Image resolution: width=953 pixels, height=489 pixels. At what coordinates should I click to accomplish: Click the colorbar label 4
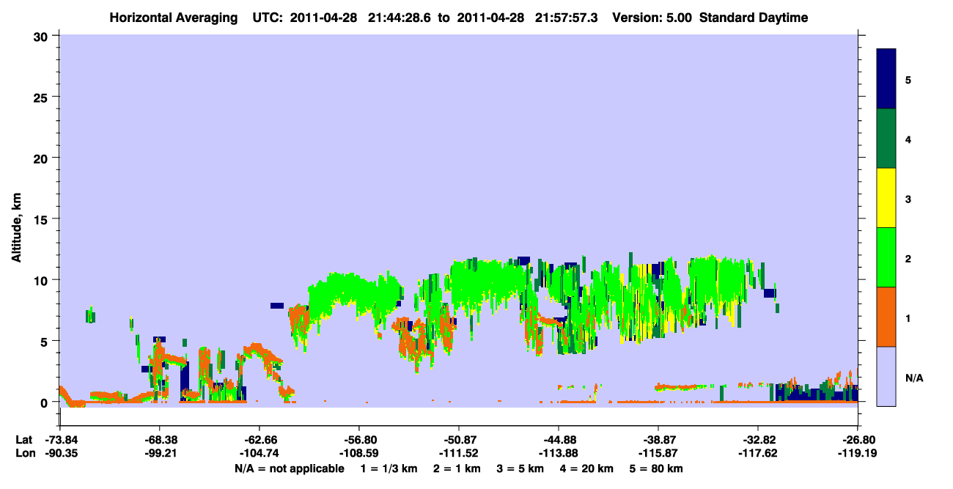coord(908,139)
